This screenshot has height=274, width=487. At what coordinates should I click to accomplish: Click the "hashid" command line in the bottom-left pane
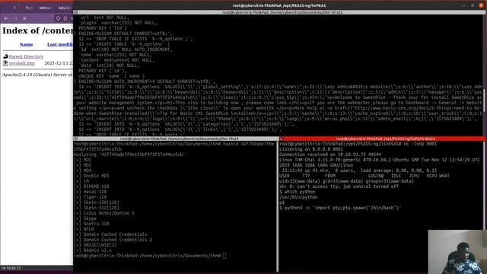click(x=173, y=146)
